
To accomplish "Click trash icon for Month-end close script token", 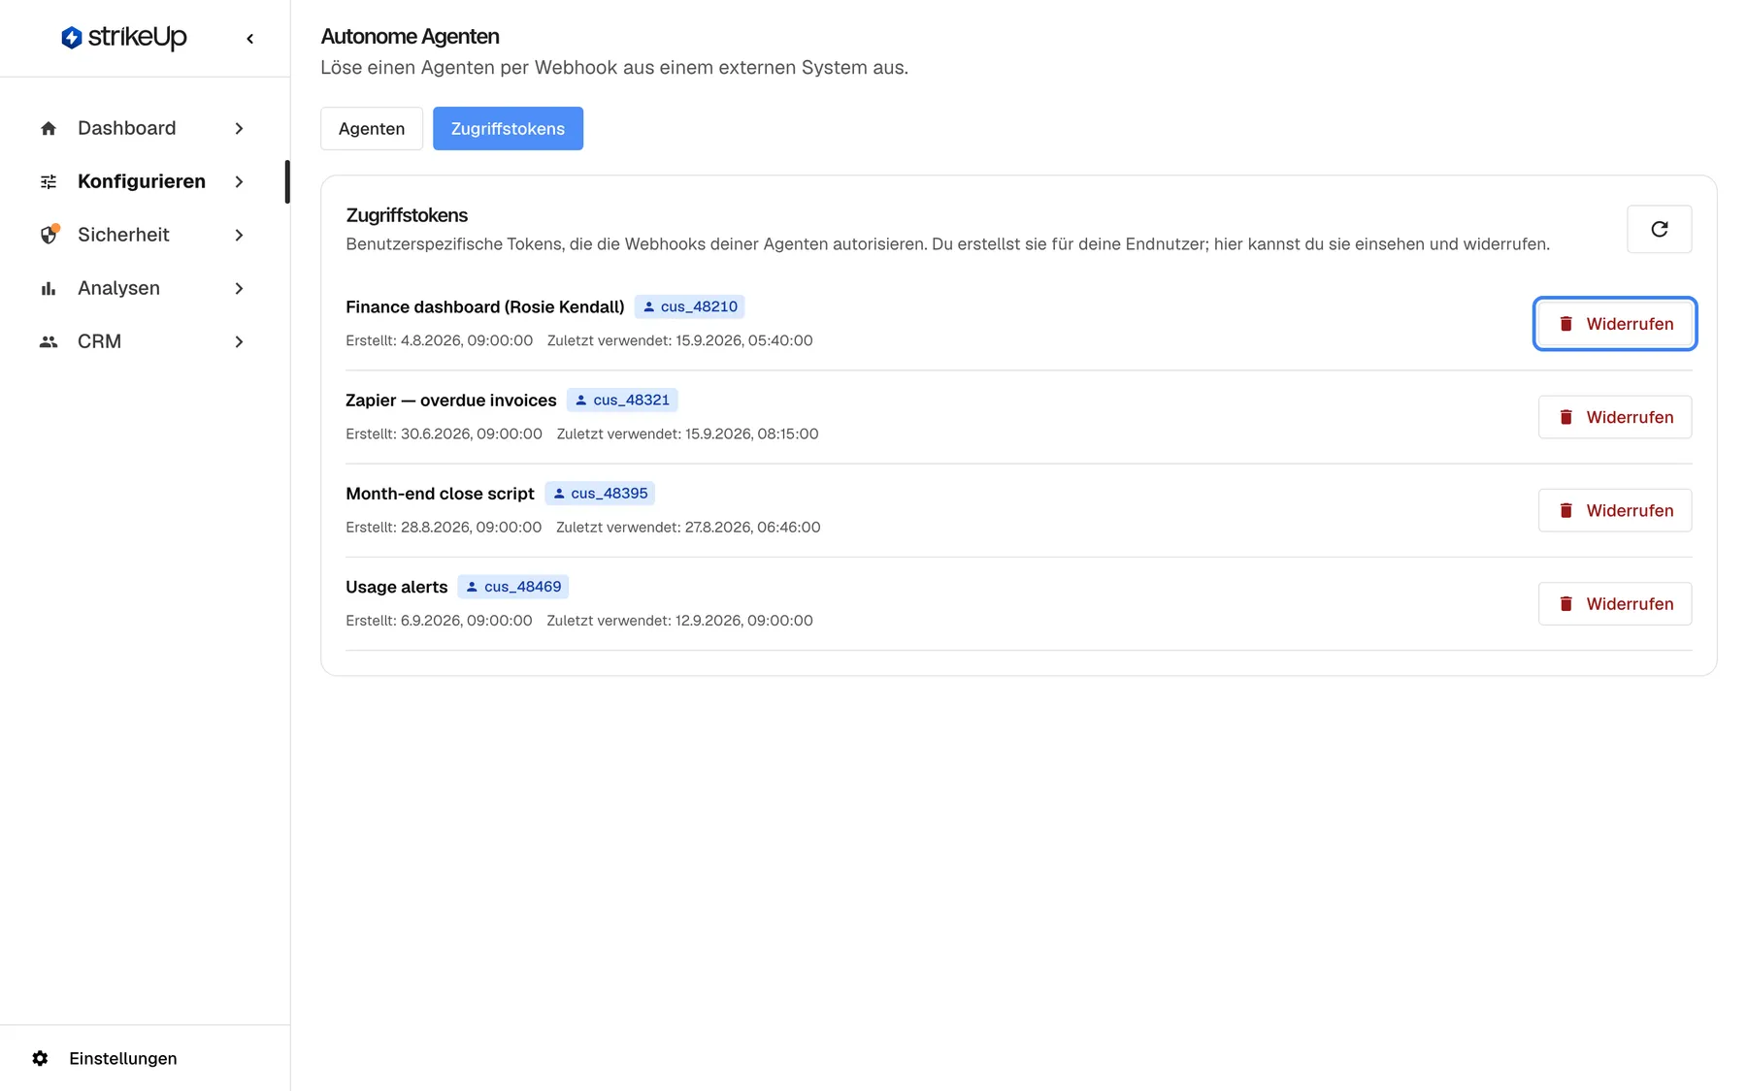I will [1566, 510].
